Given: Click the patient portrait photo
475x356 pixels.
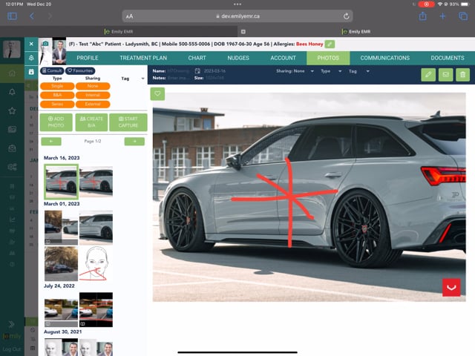Looking at the screenshot, I should [x=59, y=51].
